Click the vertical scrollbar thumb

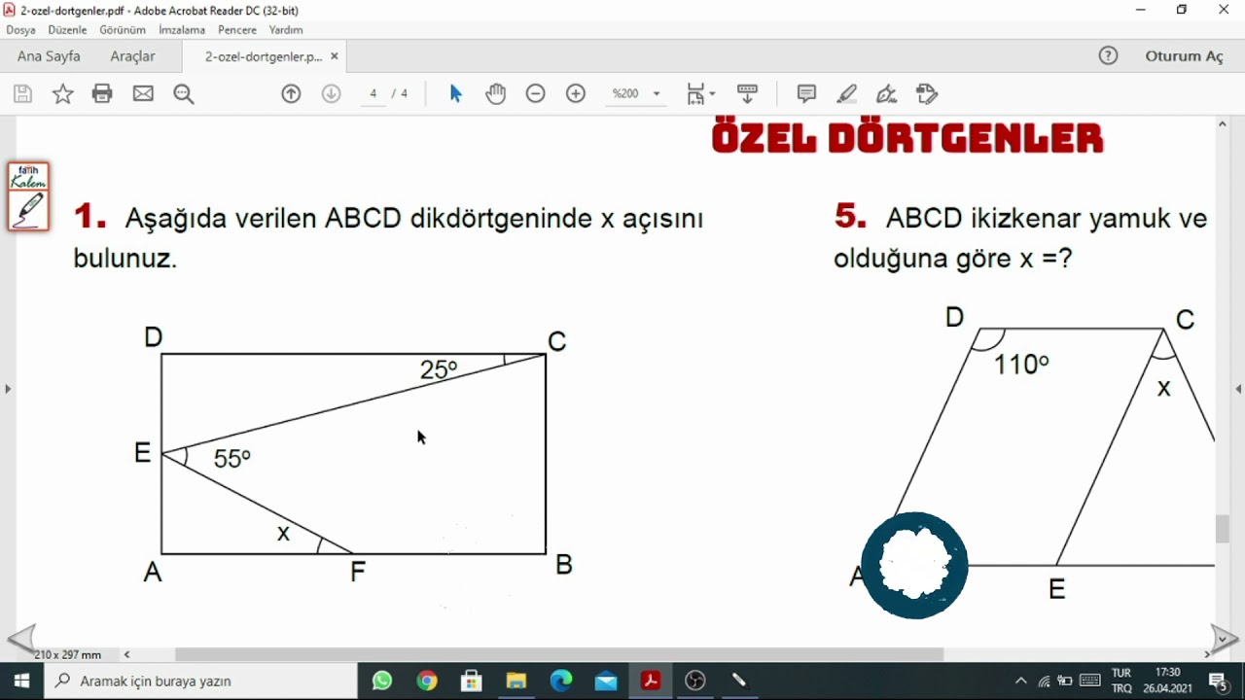(x=1223, y=529)
